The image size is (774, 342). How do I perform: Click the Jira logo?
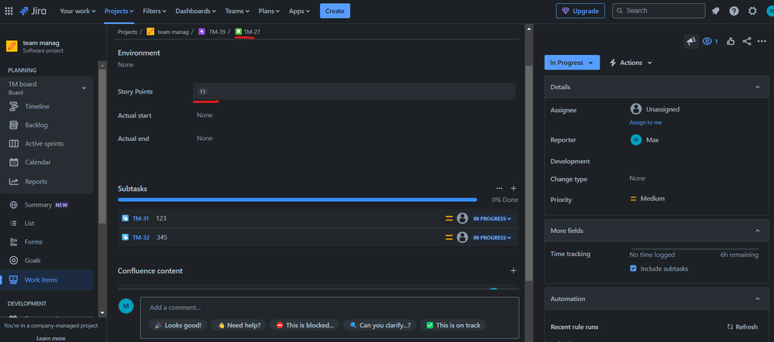(x=35, y=11)
